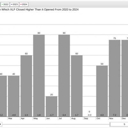Click the 4.0 value in Oct bar
The height and width of the screenshot is (128, 128).
[x=102, y=115]
